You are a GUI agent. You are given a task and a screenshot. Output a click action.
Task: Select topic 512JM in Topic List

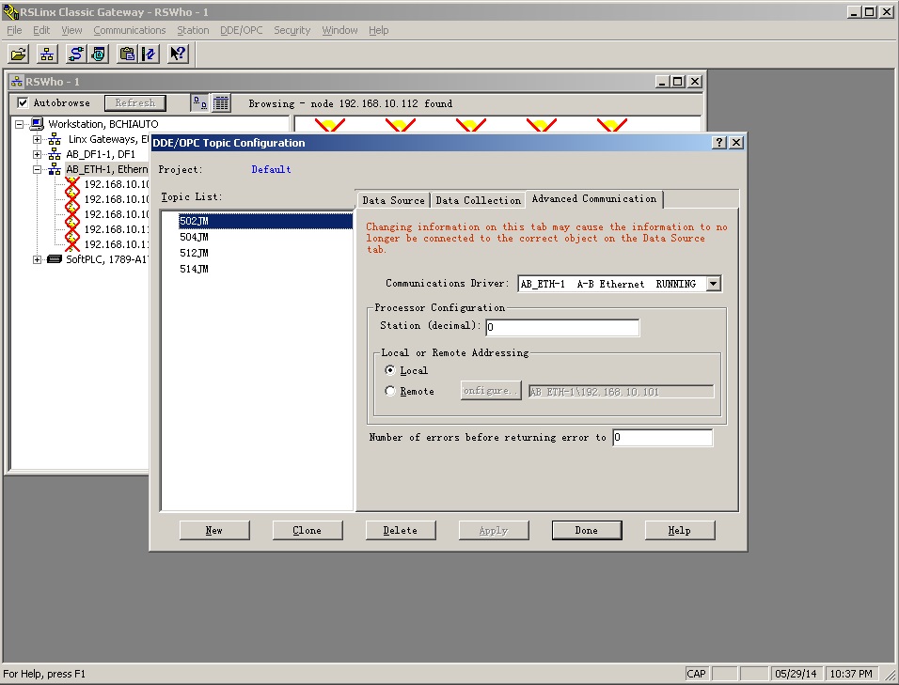194,253
